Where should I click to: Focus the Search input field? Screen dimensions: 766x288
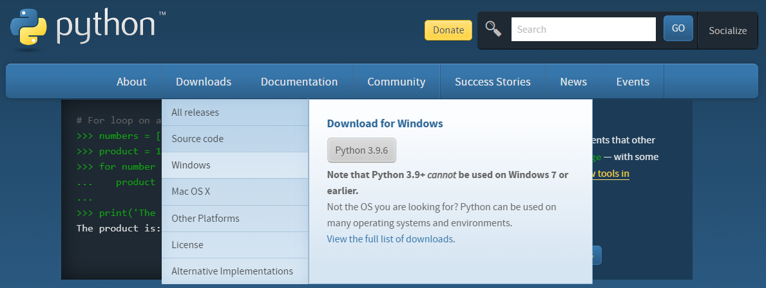point(583,29)
